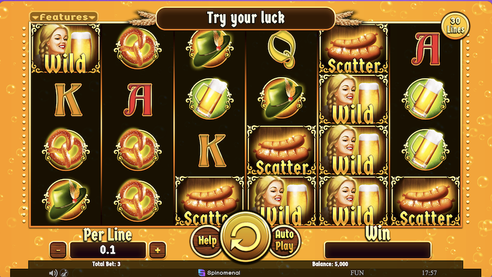The width and height of the screenshot is (492, 277).
Task: Start Auto Play
Action: 284,241
